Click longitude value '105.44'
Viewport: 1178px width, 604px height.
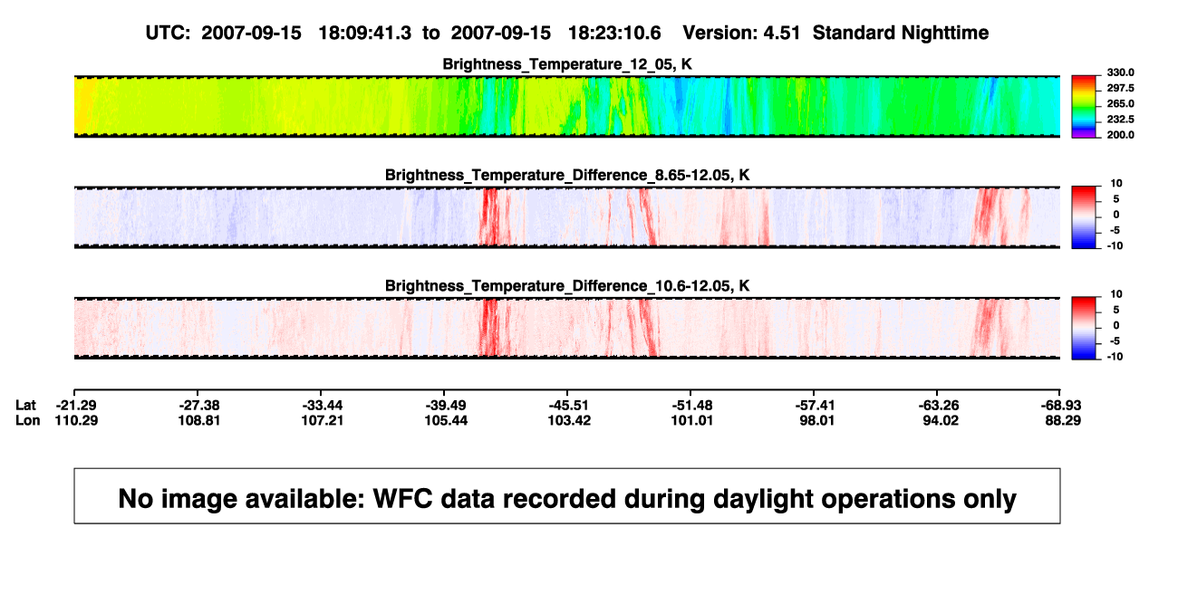tap(445, 420)
